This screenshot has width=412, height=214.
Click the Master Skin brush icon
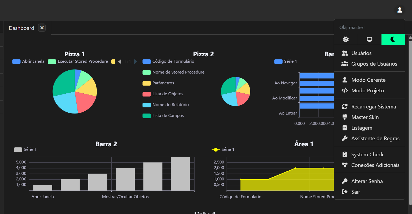(x=345, y=117)
